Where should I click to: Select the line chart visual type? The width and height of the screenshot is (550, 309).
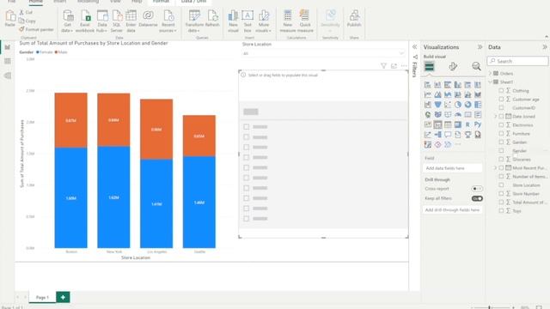tap(428, 94)
